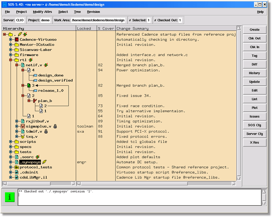
Task: Click the design_done tag icon
Action: point(35,76)
